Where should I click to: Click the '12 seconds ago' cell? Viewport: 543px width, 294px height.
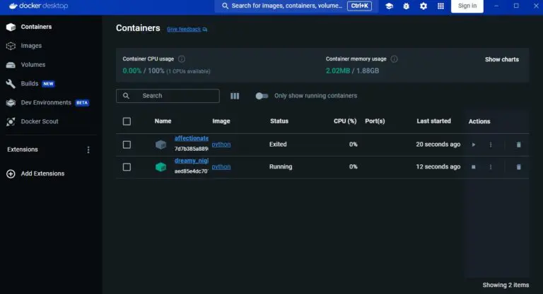(438, 167)
